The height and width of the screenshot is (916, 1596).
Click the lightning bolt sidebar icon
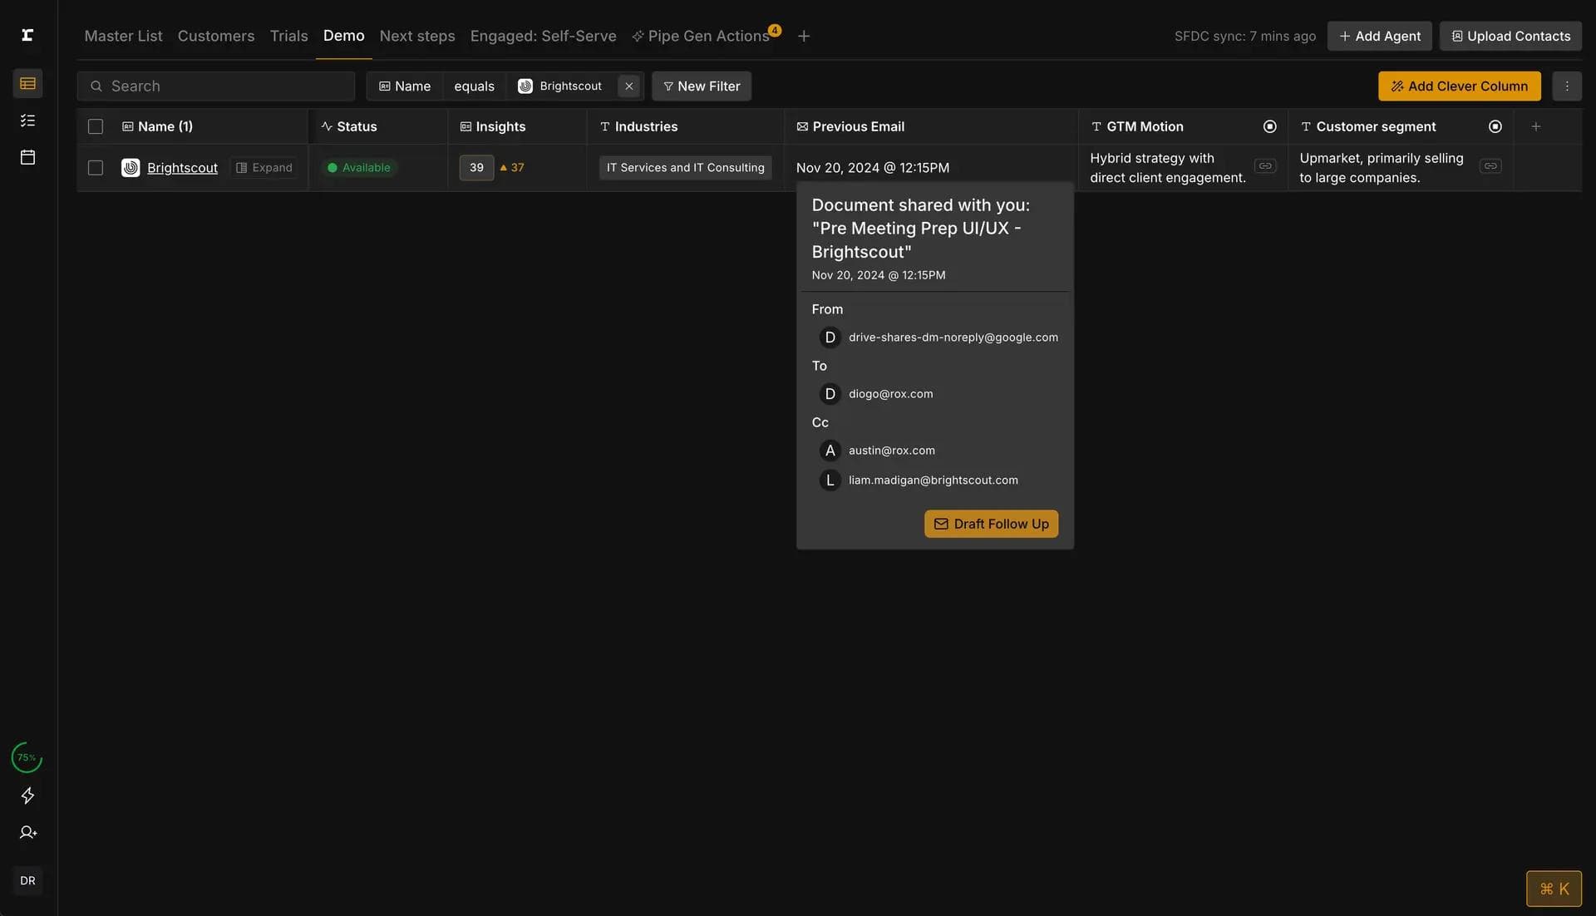pos(27,795)
